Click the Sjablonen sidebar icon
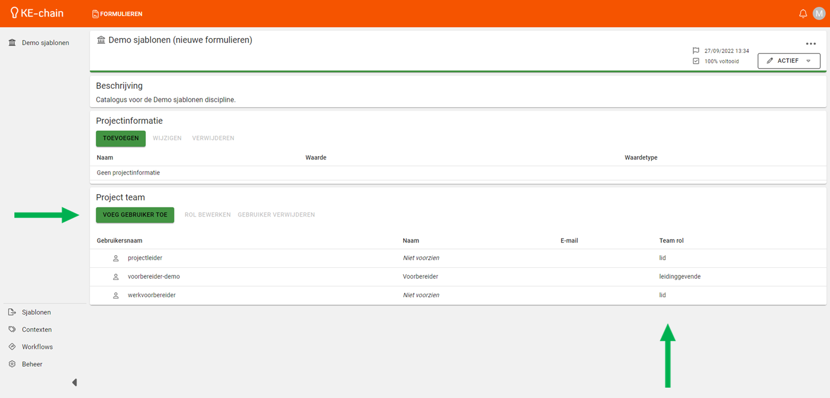This screenshot has width=830, height=398. (12, 312)
